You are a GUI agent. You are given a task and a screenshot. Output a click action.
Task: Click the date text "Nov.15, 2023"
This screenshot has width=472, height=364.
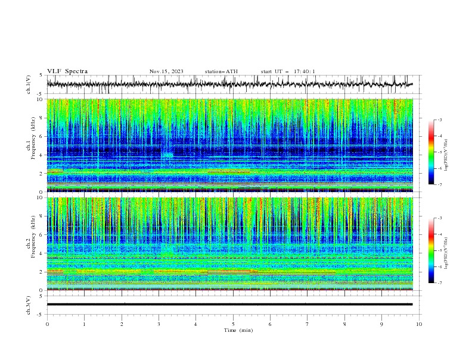(166, 71)
